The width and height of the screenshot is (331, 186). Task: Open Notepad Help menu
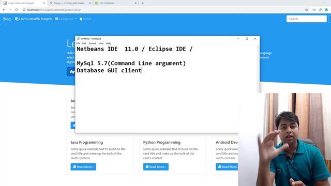point(108,43)
